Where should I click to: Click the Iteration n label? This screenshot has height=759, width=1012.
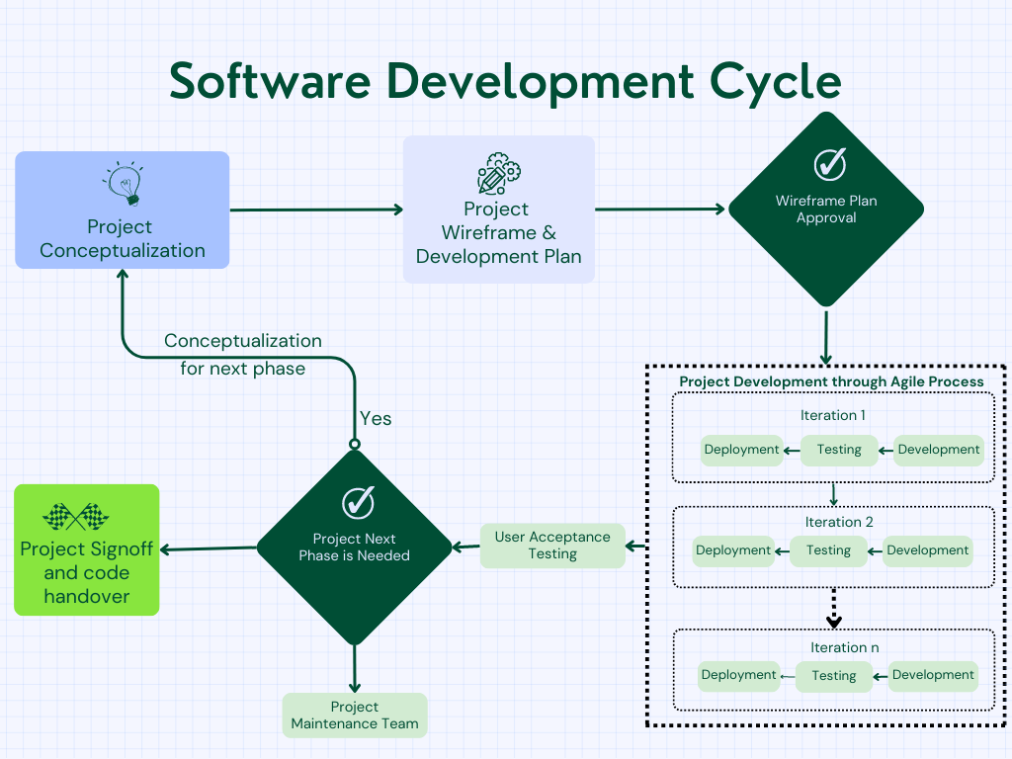844,647
